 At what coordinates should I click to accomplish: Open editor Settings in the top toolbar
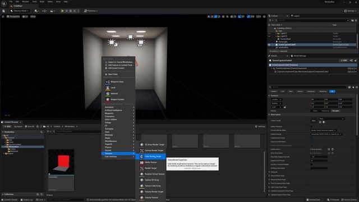pos(349,11)
